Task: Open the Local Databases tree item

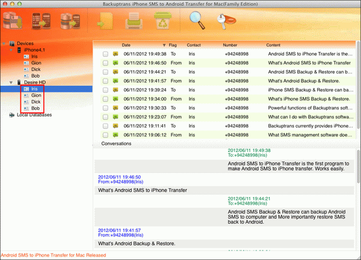Action: click(34, 115)
